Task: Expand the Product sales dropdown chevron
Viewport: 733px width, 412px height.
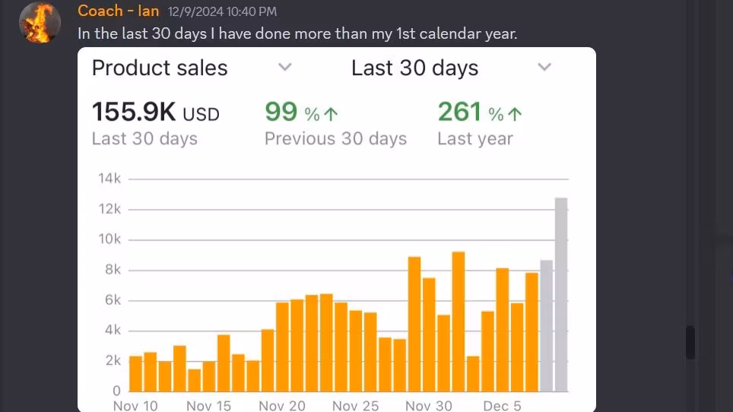Action: (284, 67)
